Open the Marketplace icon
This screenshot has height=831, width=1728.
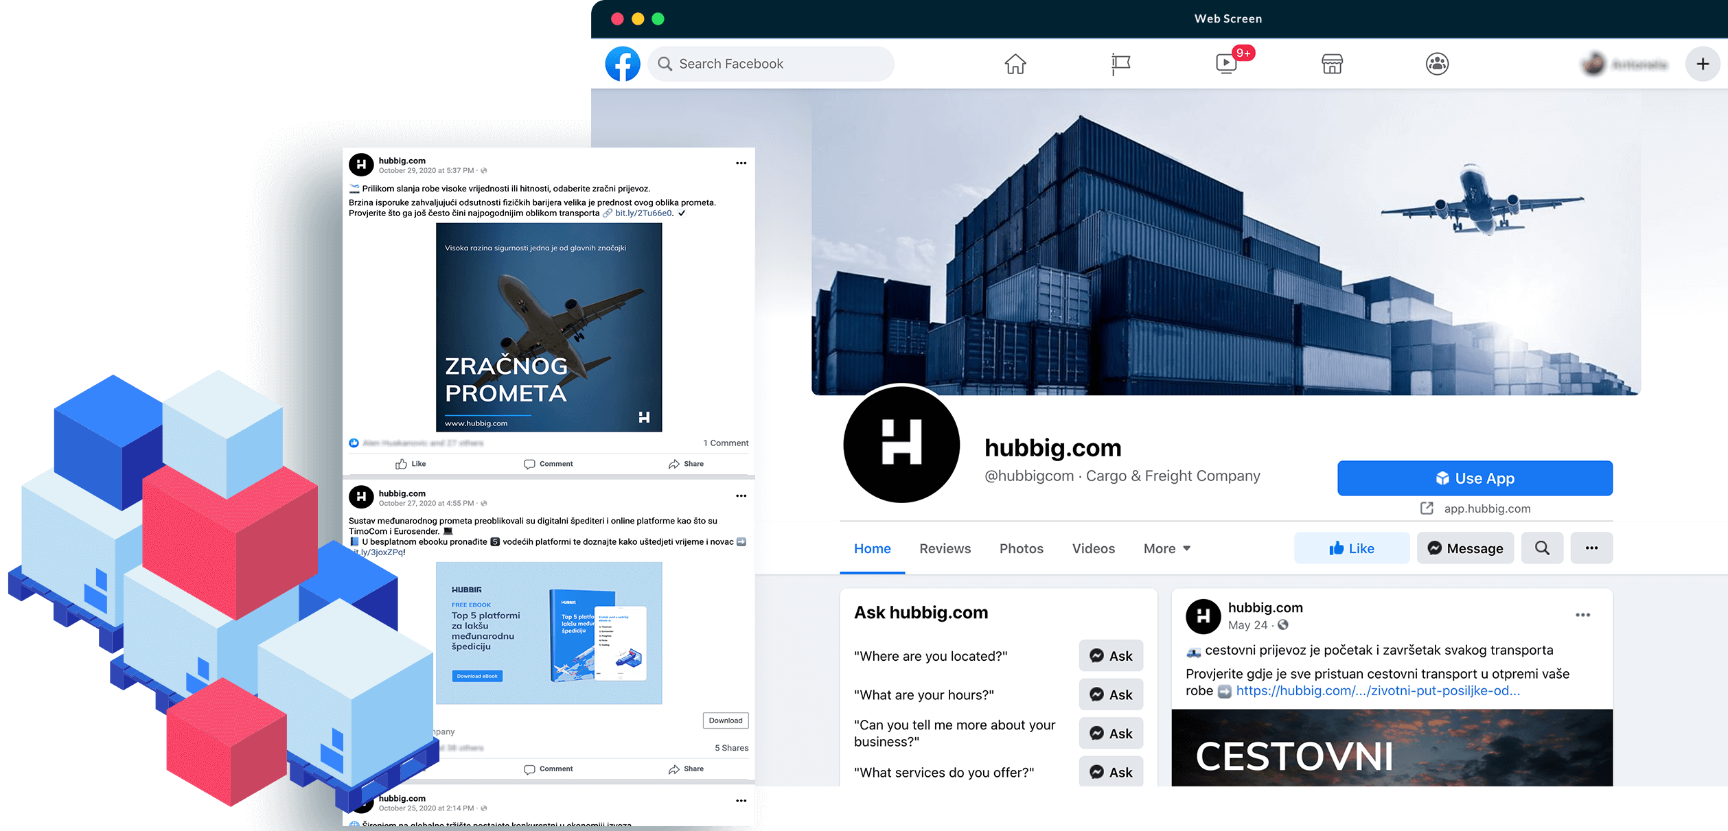(1332, 64)
